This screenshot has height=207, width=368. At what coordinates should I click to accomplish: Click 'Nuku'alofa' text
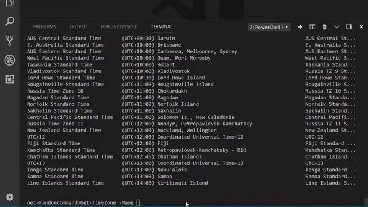(172, 170)
